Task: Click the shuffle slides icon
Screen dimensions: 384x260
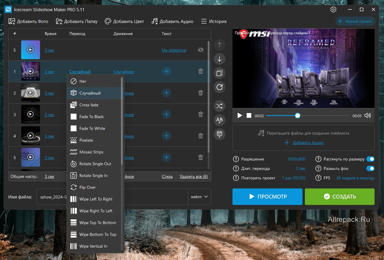Action: tap(220, 106)
